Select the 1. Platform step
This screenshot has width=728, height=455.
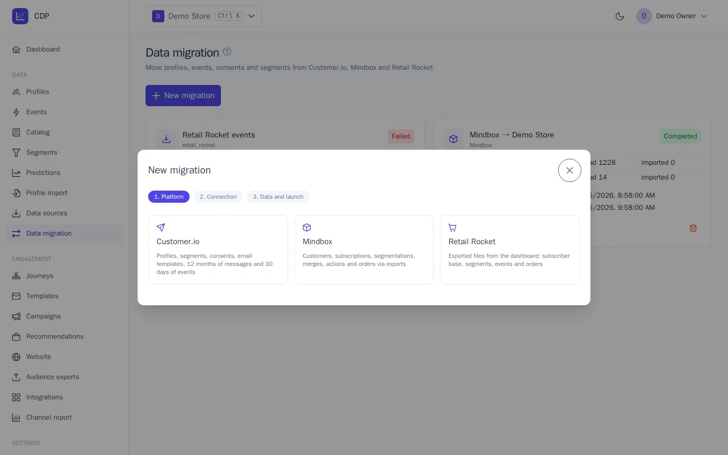tap(169, 197)
